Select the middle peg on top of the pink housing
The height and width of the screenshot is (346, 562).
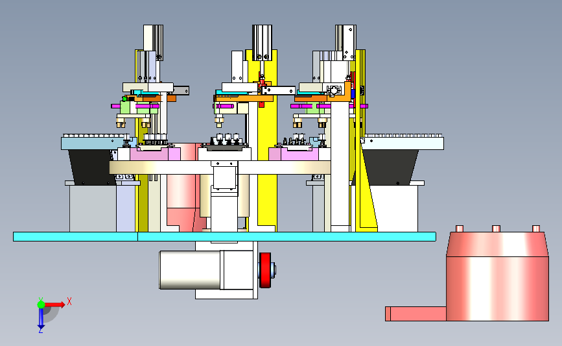click(x=496, y=229)
